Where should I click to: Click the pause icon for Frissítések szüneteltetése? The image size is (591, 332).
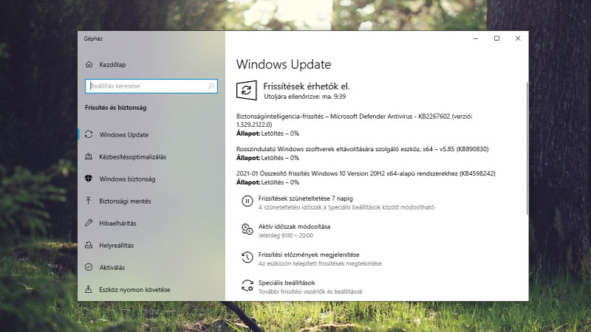click(247, 201)
